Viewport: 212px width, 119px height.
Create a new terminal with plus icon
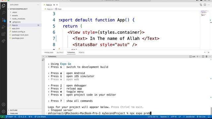(x=197, y=57)
